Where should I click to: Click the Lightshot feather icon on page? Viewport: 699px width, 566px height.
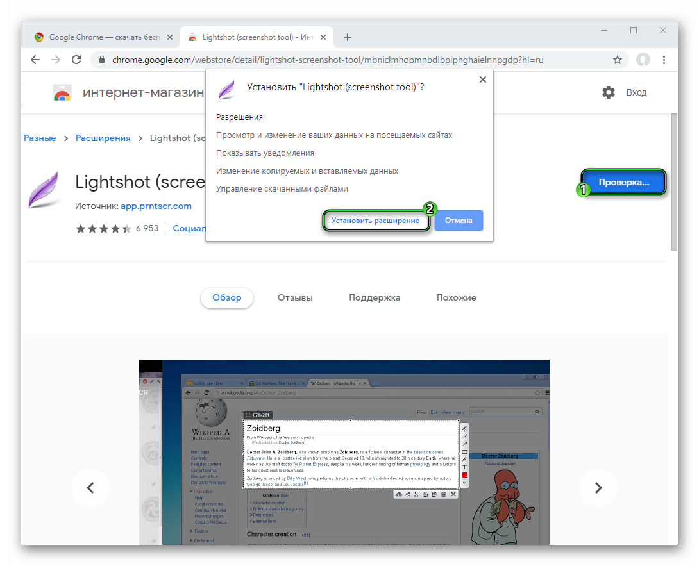point(45,190)
